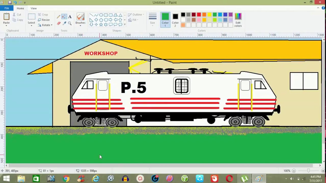Select the Color picker eyedropper tool
The image size is (326, 183).
(64, 23)
